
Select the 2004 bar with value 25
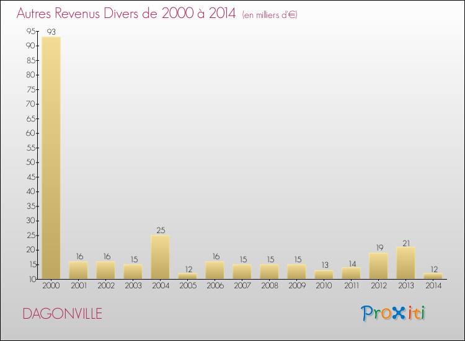point(160,257)
